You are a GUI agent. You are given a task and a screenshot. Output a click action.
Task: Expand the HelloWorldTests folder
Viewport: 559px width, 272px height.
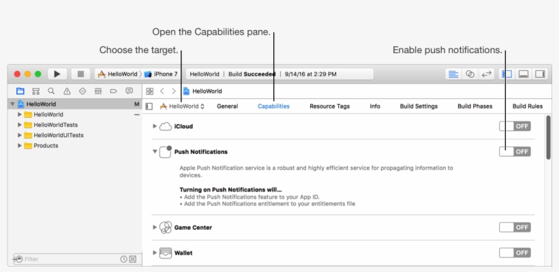click(x=20, y=125)
